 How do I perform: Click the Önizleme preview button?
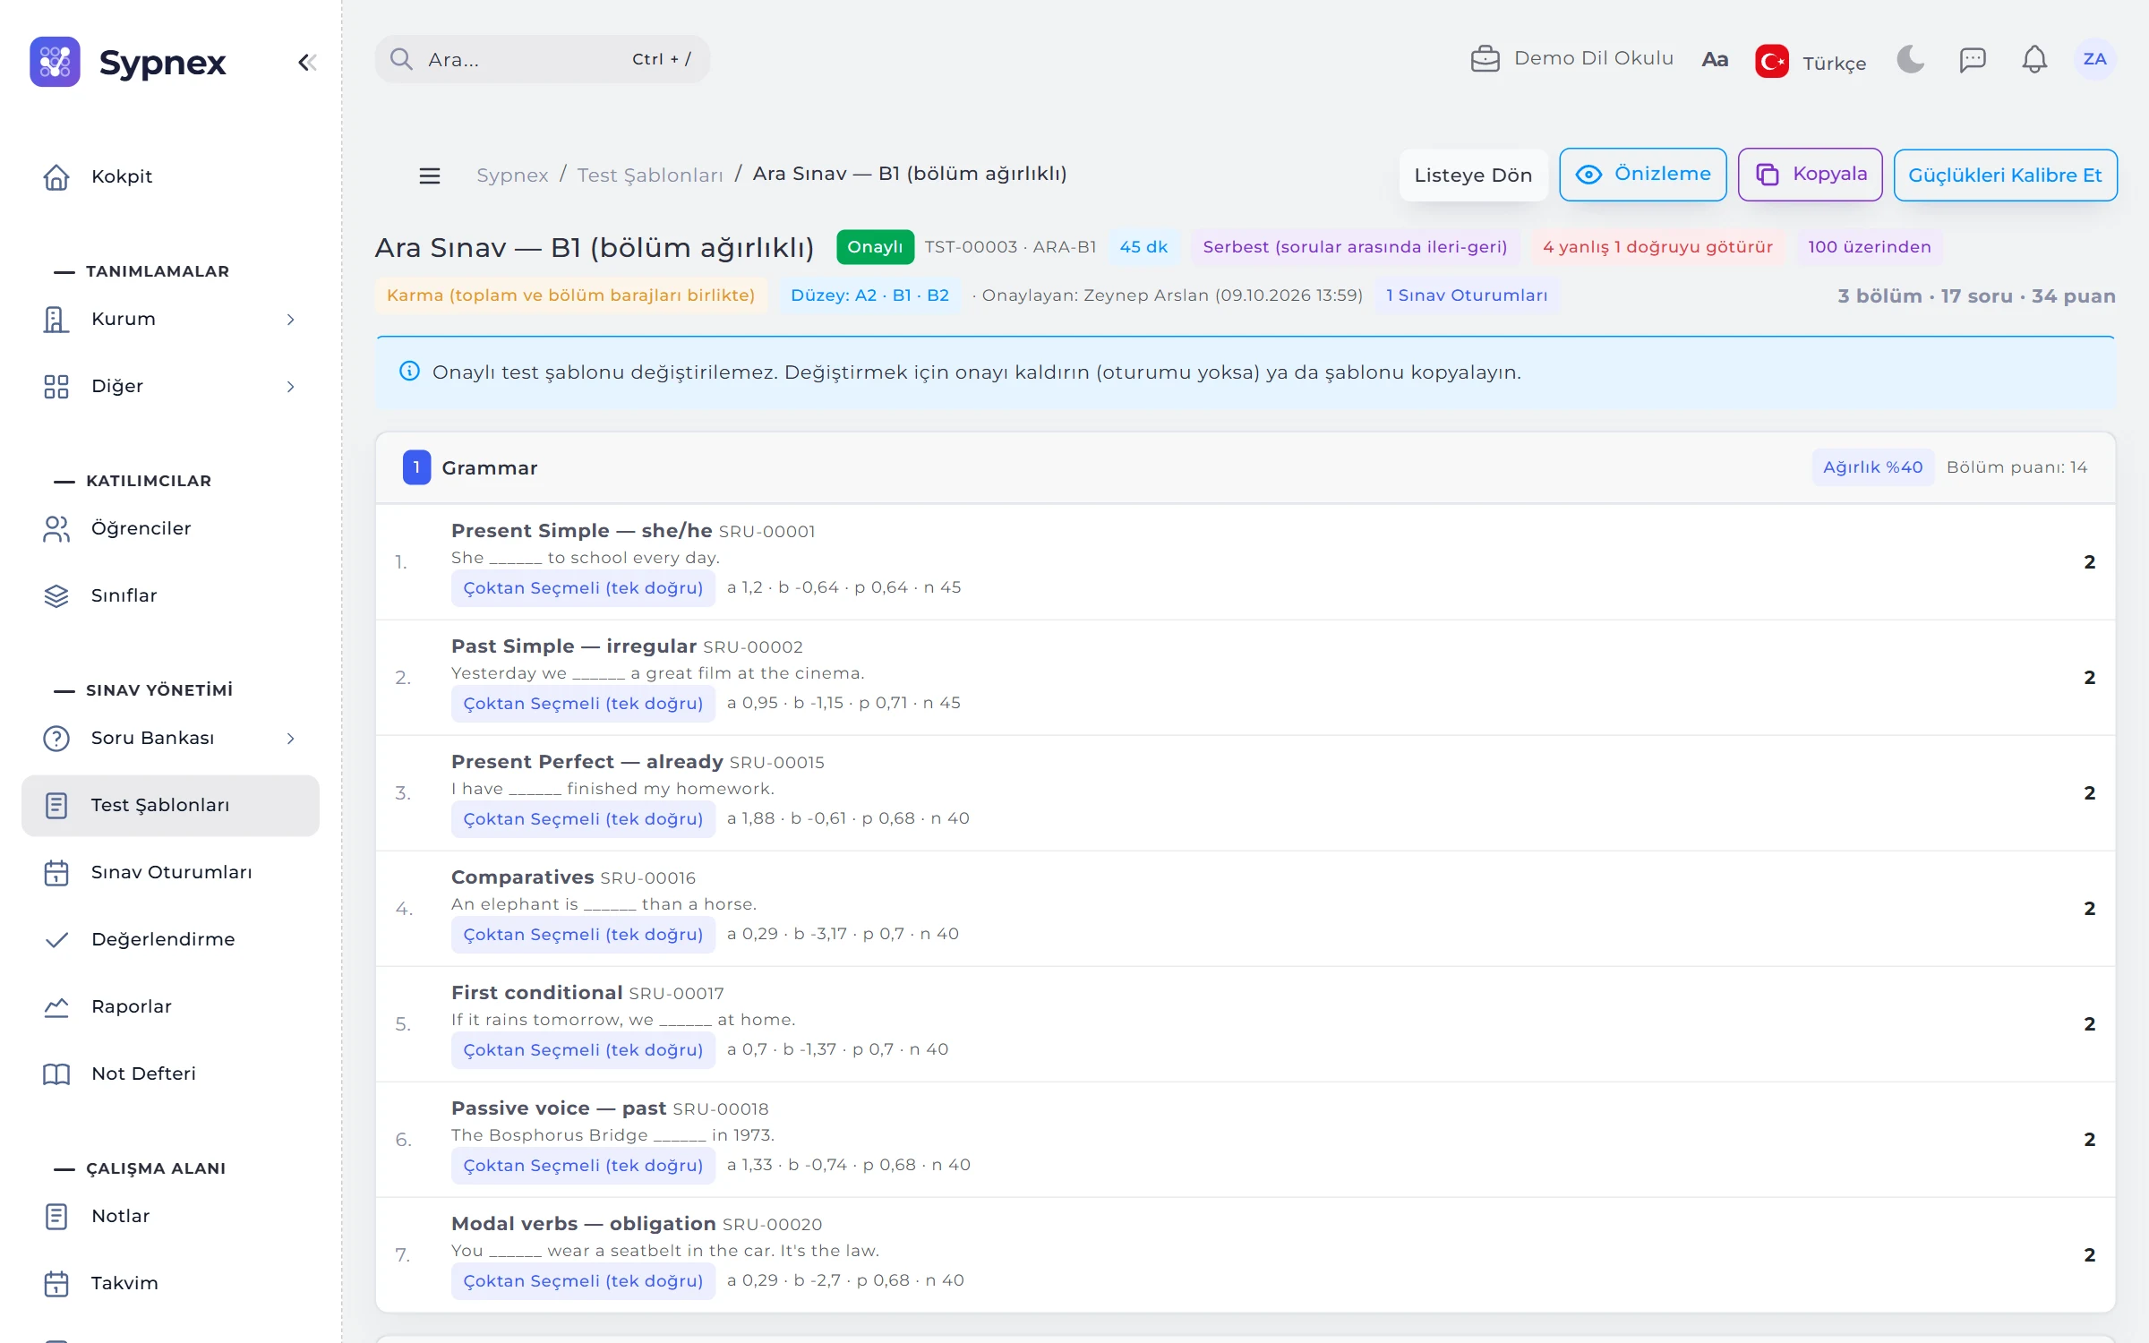[1642, 175]
